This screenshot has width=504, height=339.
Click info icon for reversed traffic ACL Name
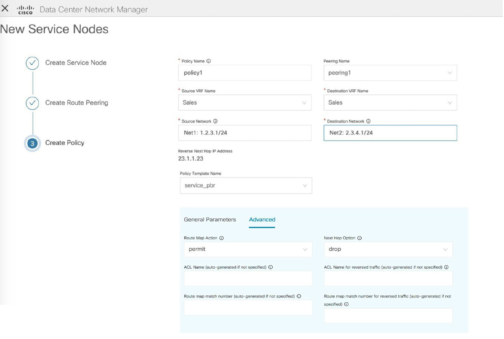coord(446,267)
